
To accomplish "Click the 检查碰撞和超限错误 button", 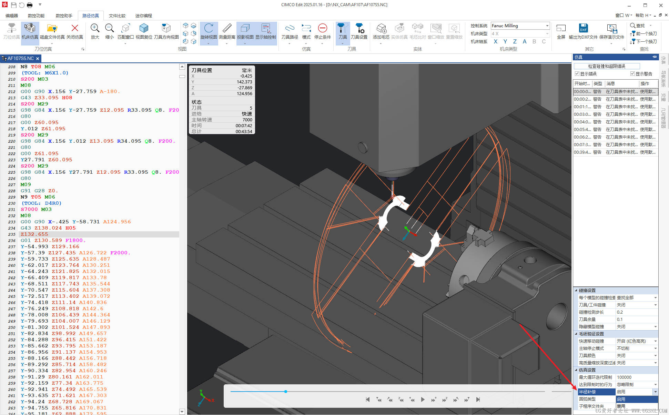I will tap(607, 66).
